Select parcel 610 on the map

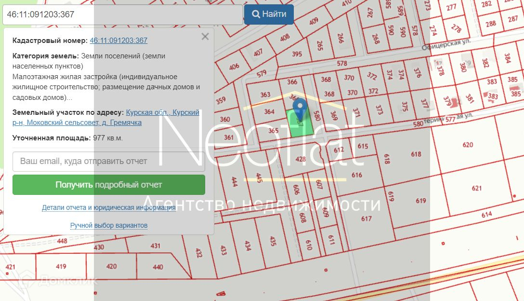309,246
